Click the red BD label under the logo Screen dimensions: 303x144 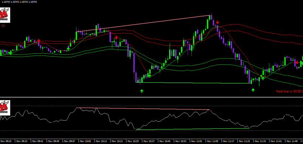click(x=3, y=26)
